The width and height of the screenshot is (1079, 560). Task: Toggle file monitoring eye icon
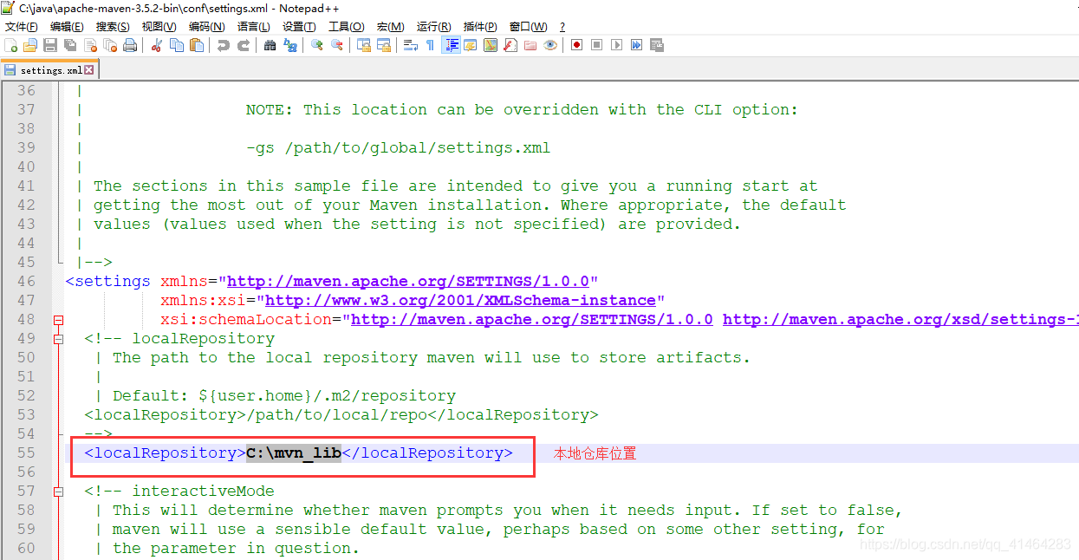(550, 45)
